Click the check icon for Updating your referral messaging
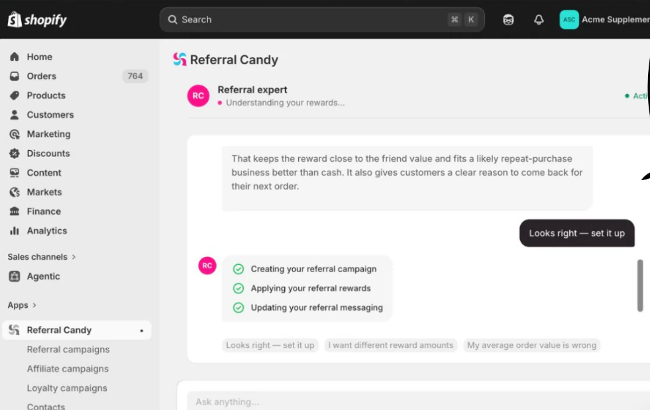Screen dimensions: 650x410 [239, 307]
